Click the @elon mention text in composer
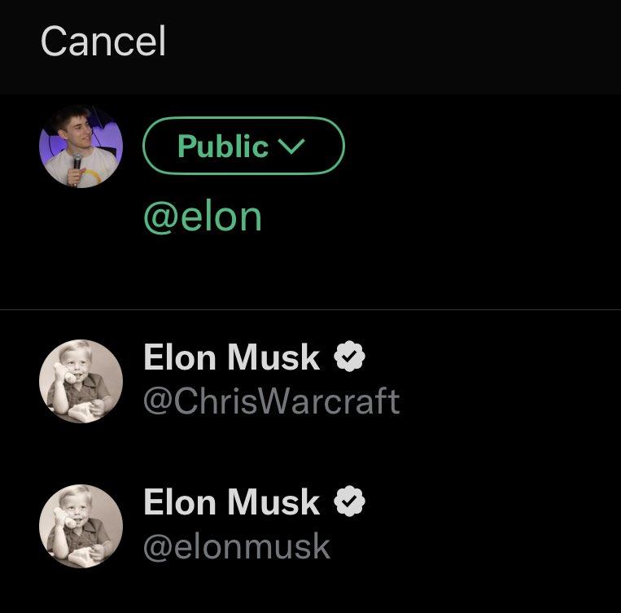The width and height of the screenshot is (621, 613). pos(203,217)
